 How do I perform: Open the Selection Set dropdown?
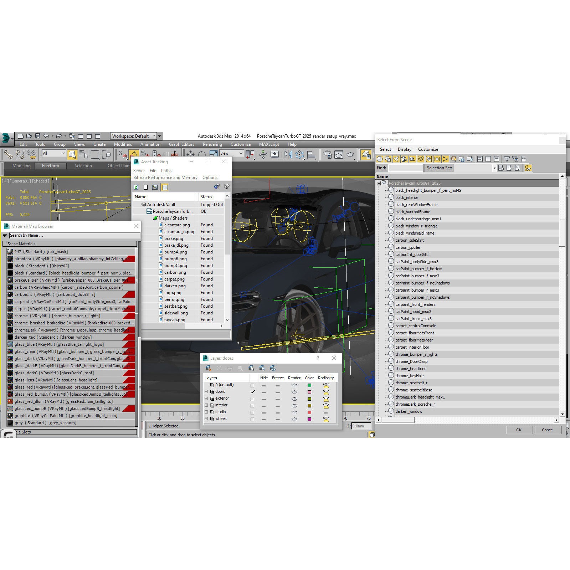pyautogui.click(x=494, y=168)
